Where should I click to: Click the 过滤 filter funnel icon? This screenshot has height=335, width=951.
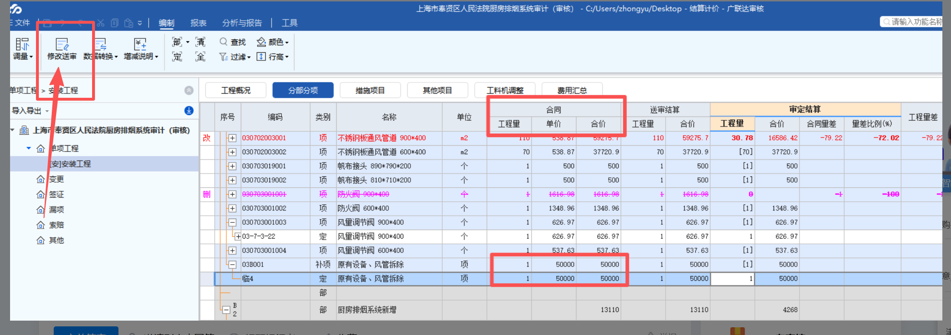coord(223,57)
